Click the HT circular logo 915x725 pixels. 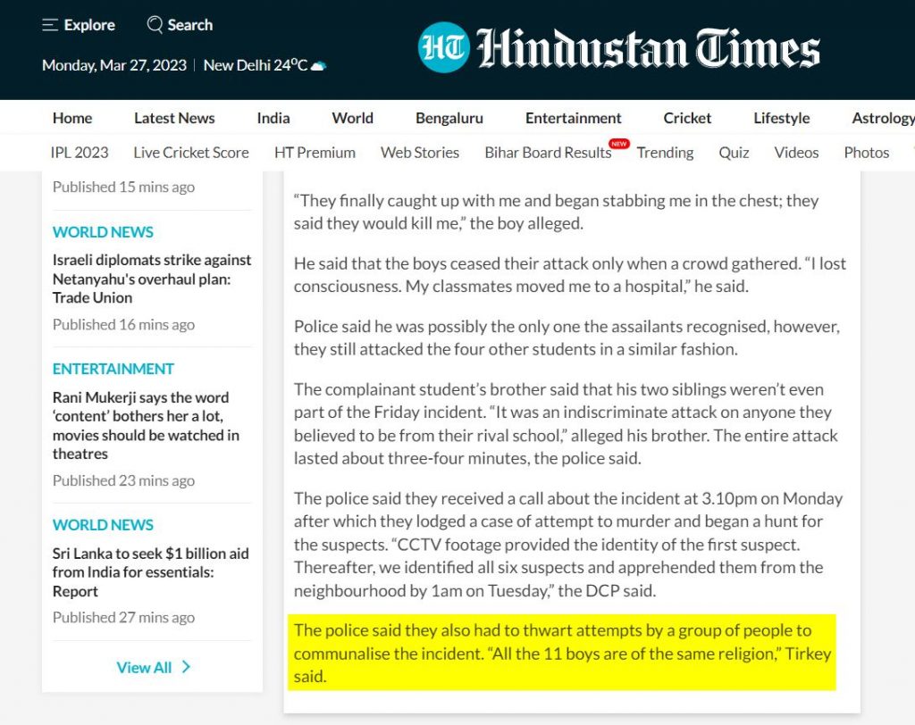pos(443,47)
